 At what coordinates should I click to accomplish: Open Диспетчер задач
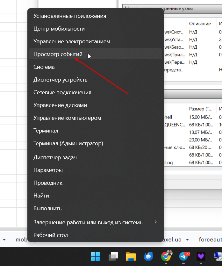coord(96,157)
